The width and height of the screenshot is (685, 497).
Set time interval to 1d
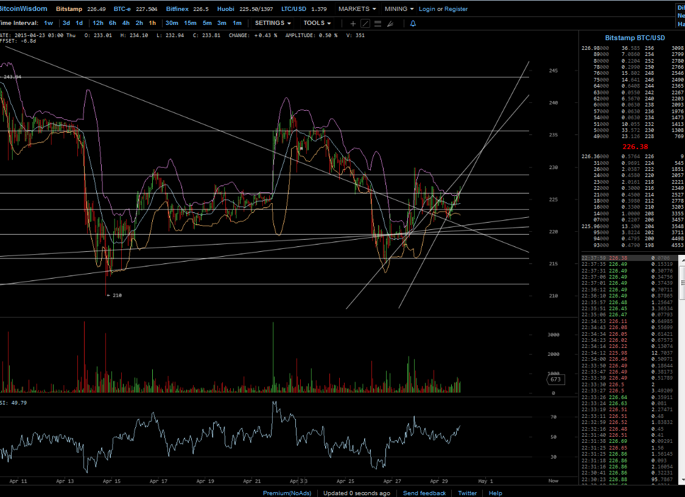(x=79, y=23)
